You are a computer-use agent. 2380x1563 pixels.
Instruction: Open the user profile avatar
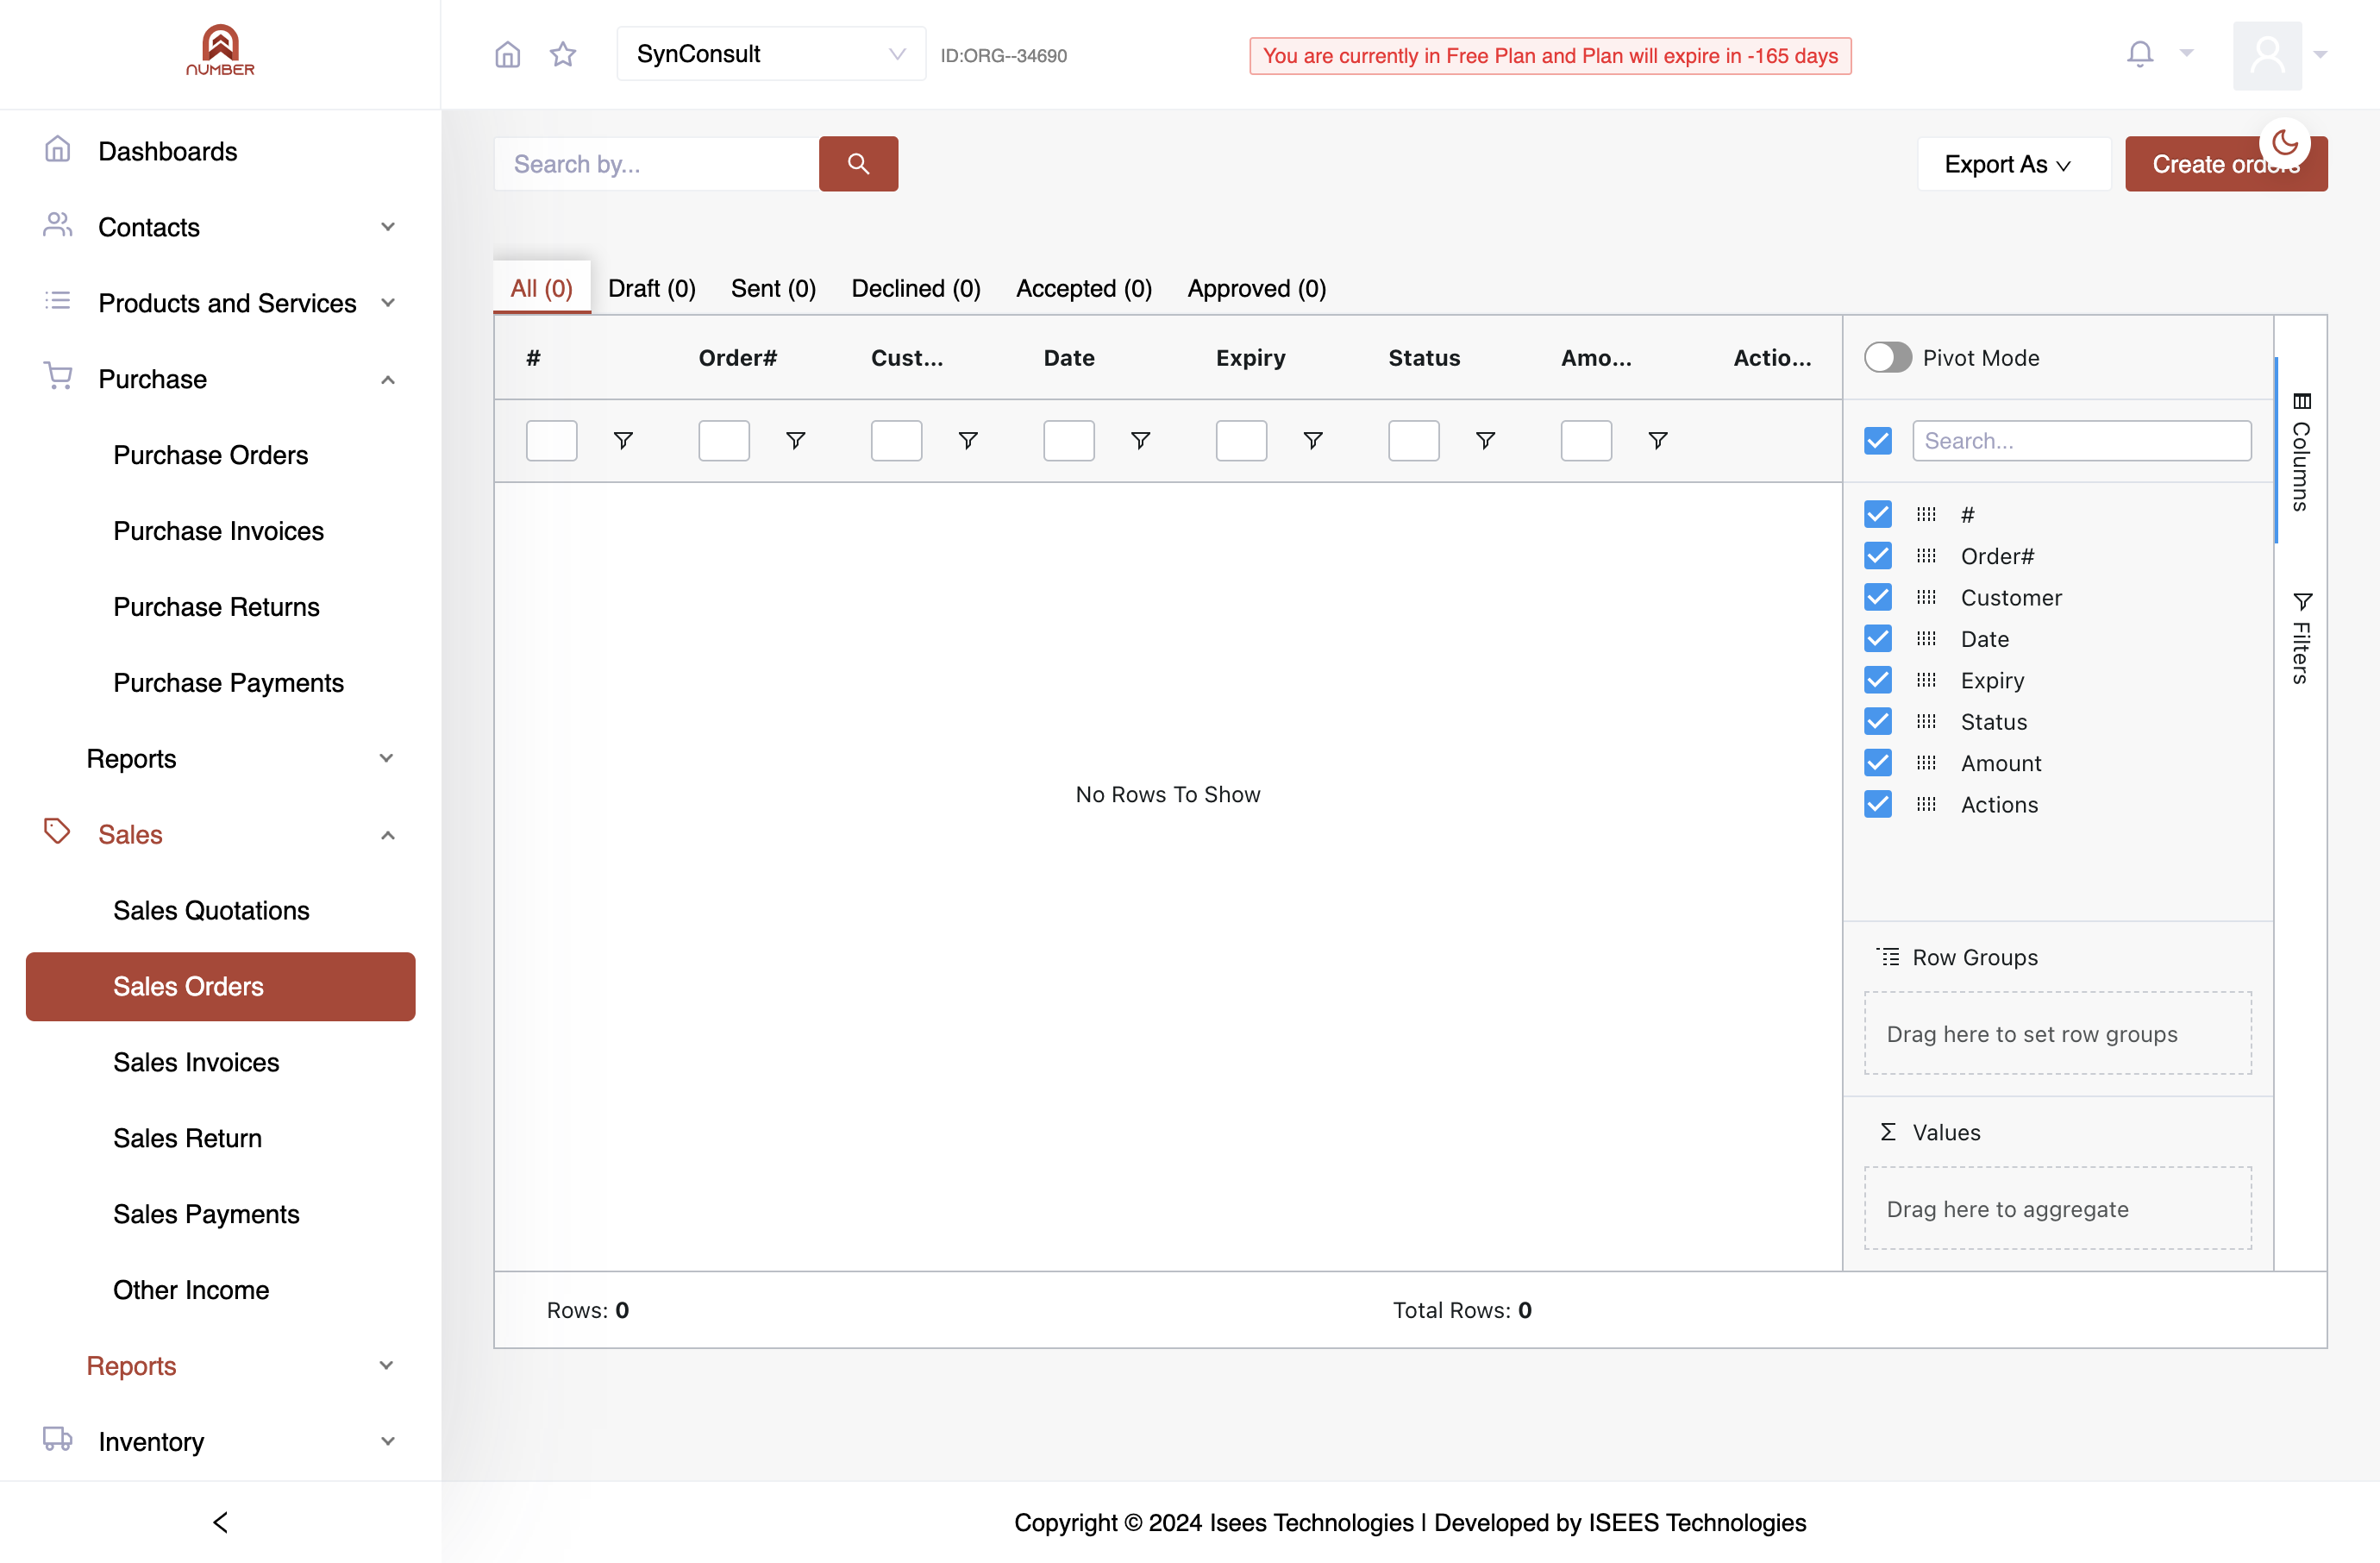[x=2267, y=55]
